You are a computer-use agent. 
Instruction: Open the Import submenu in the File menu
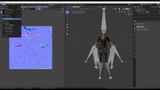pos(12,27)
